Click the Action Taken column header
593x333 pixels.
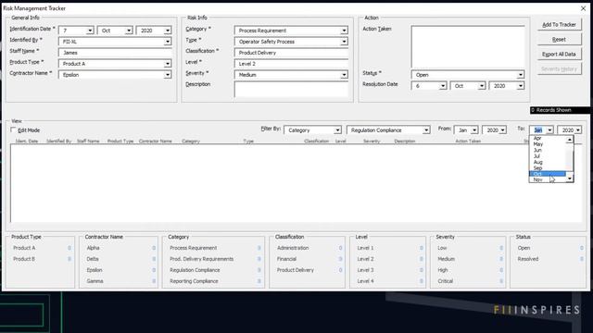468,142
